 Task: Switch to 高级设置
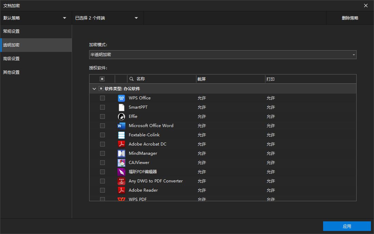tap(36, 59)
